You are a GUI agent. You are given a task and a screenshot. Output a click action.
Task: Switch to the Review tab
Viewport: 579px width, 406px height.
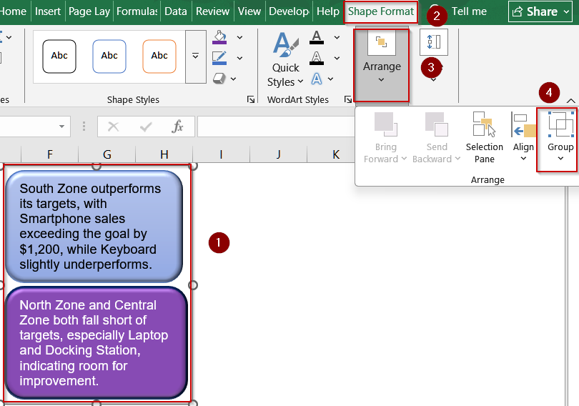[x=212, y=11]
